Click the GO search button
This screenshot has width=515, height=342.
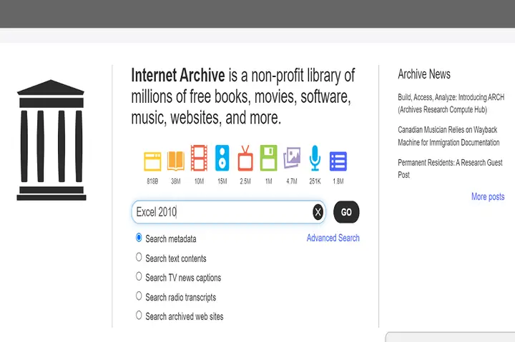tap(346, 212)
